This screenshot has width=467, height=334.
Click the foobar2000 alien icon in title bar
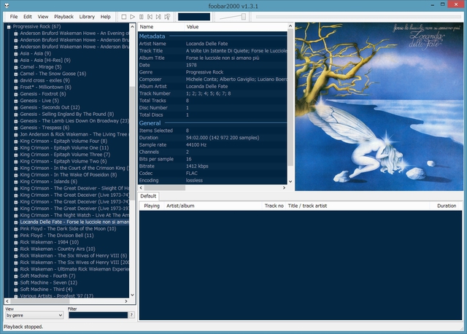point(8,5)
